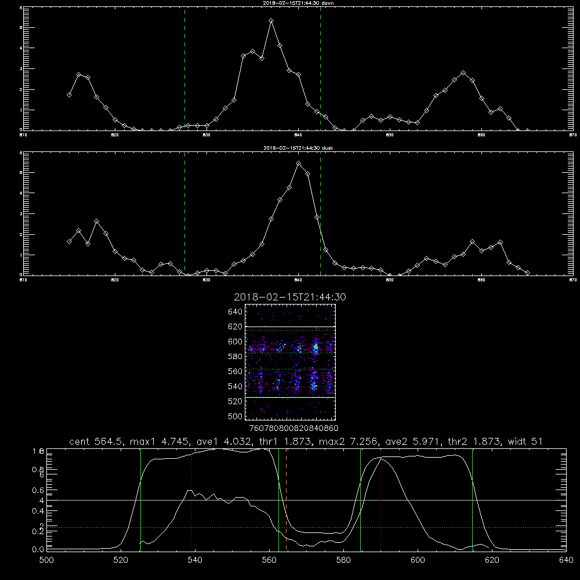Select the green vertical line near 525

(140, 499)
